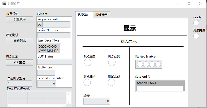The height and width of the screenshot is (108, 207).
Task: Toggle the PLC心跳 round indicator
Action: coord(112,62)
